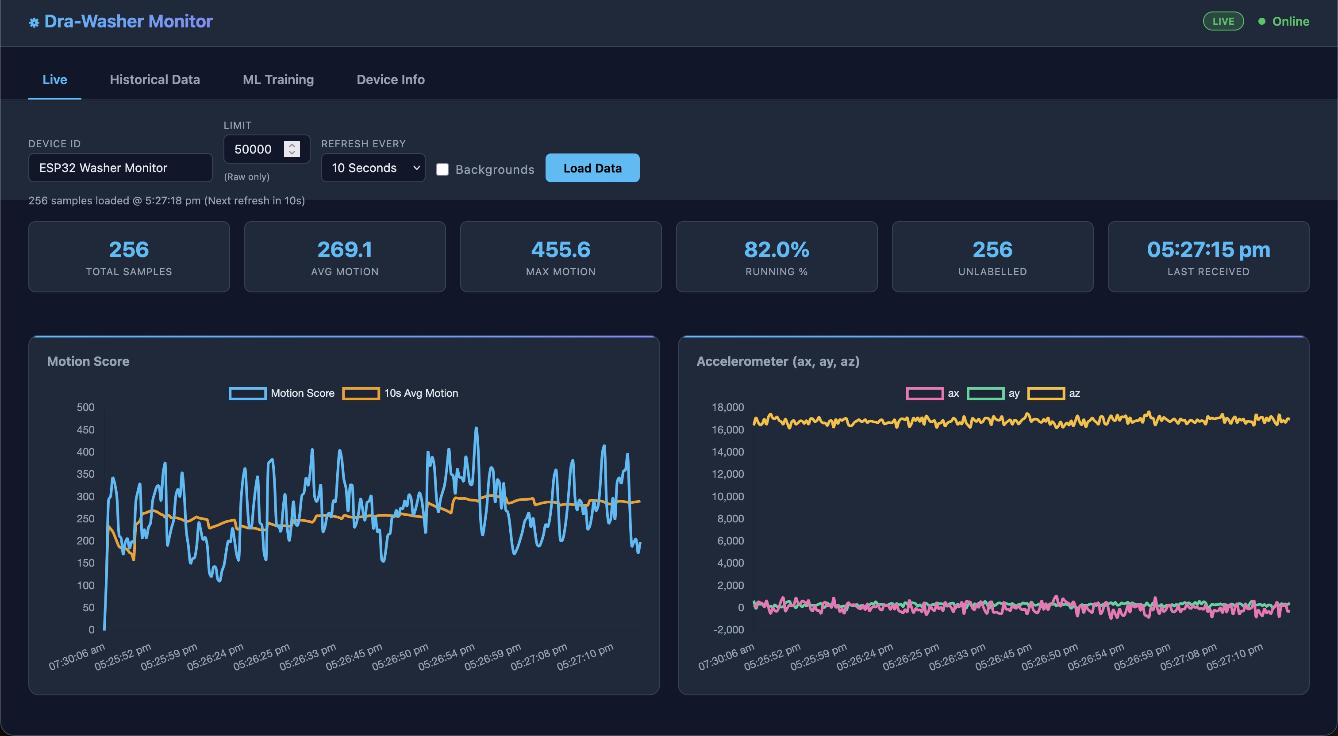Switch to the Historical Data tab

[155, 80]
